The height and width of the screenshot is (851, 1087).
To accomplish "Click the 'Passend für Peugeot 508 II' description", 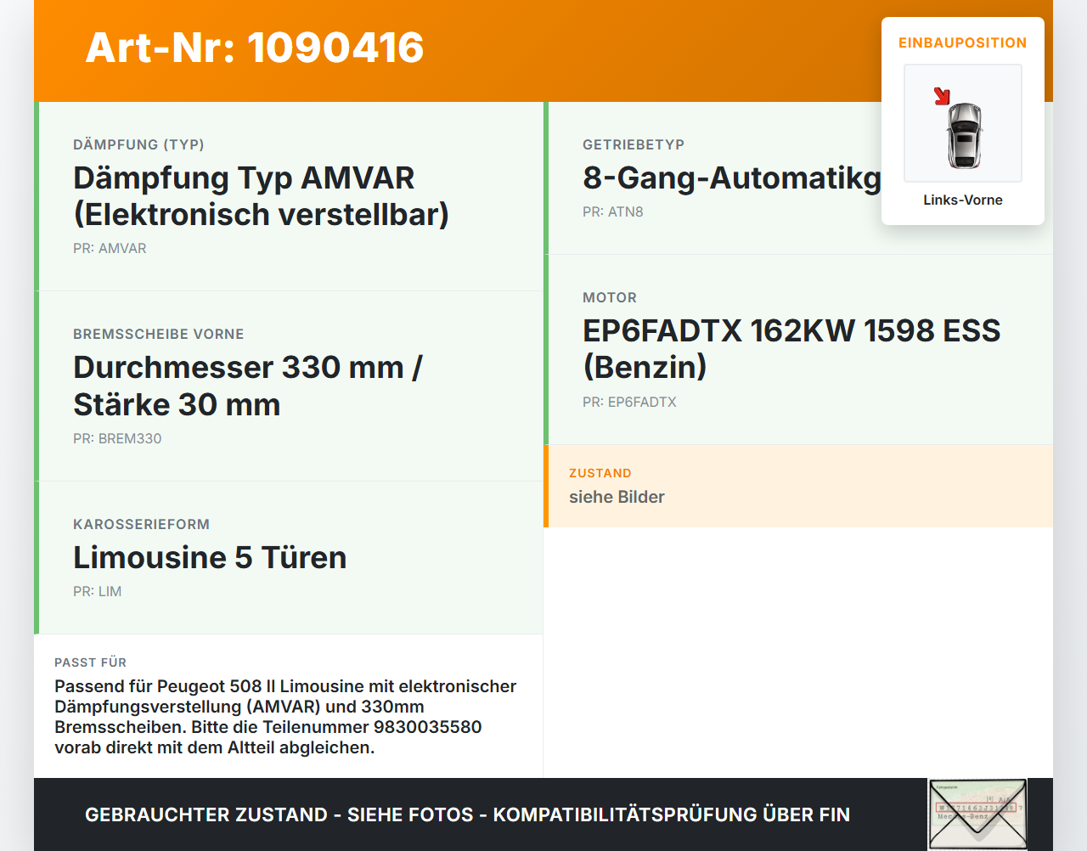I will [285, 717].
